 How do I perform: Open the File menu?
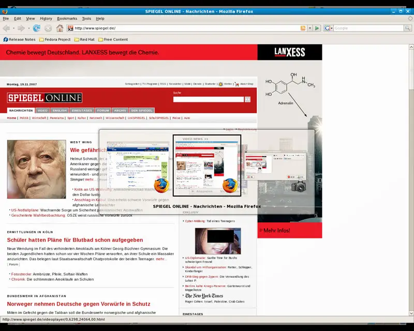[x=6, y=19]
